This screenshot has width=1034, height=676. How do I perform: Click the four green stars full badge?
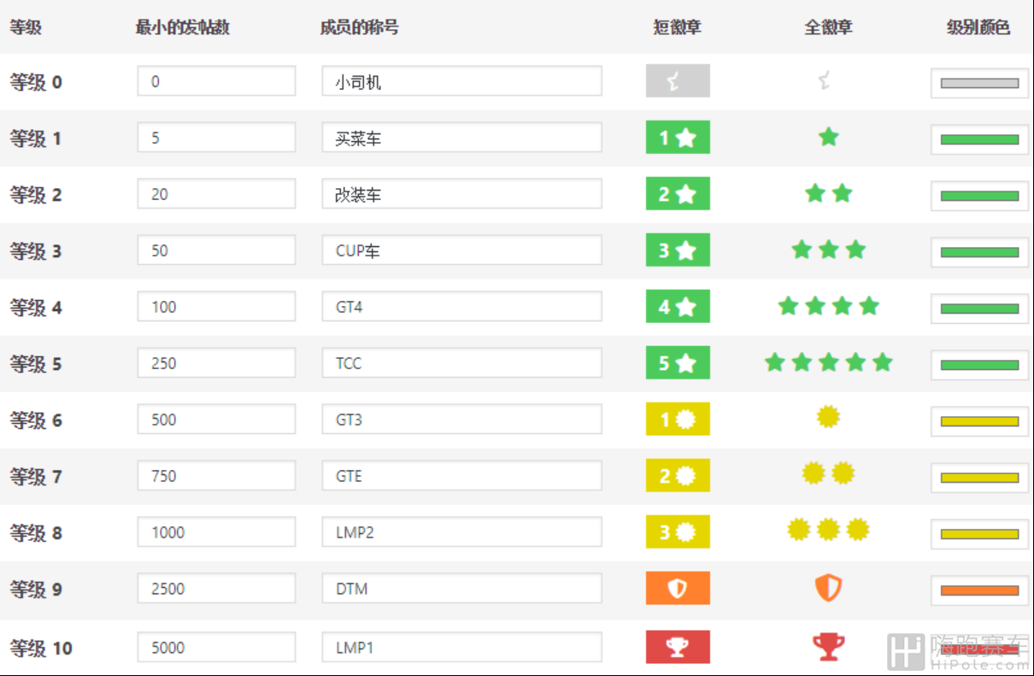[x=828, y=306]
